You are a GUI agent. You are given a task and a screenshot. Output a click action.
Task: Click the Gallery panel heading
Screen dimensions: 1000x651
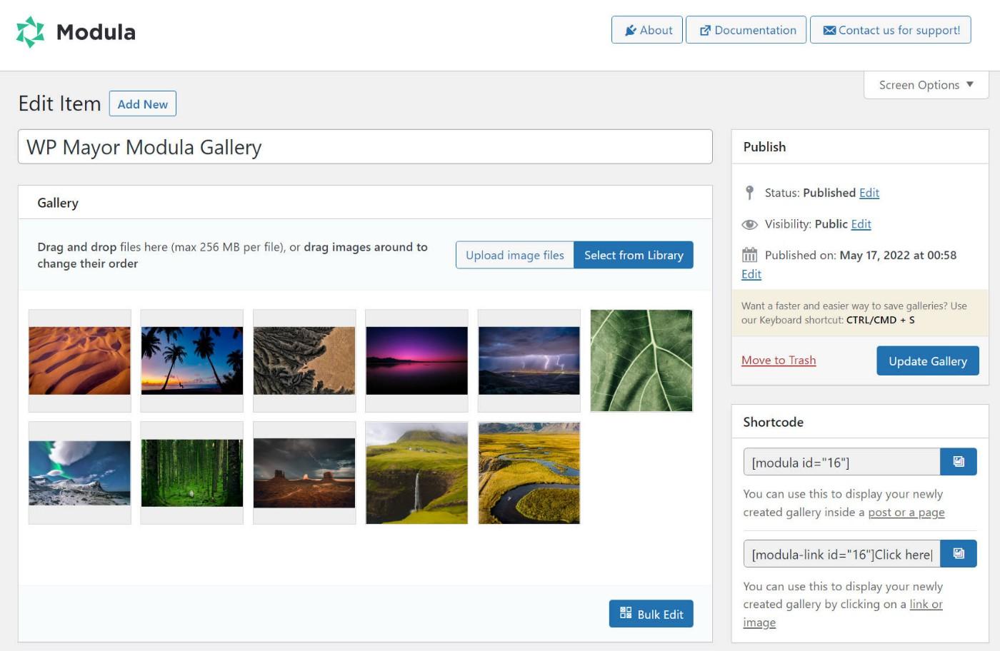pos(58,203)
